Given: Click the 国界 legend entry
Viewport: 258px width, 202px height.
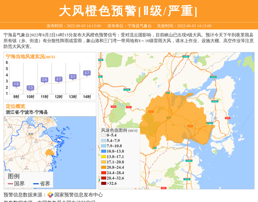Looking at the screenshot, I should pyautogui.click(x=16, y=184).
